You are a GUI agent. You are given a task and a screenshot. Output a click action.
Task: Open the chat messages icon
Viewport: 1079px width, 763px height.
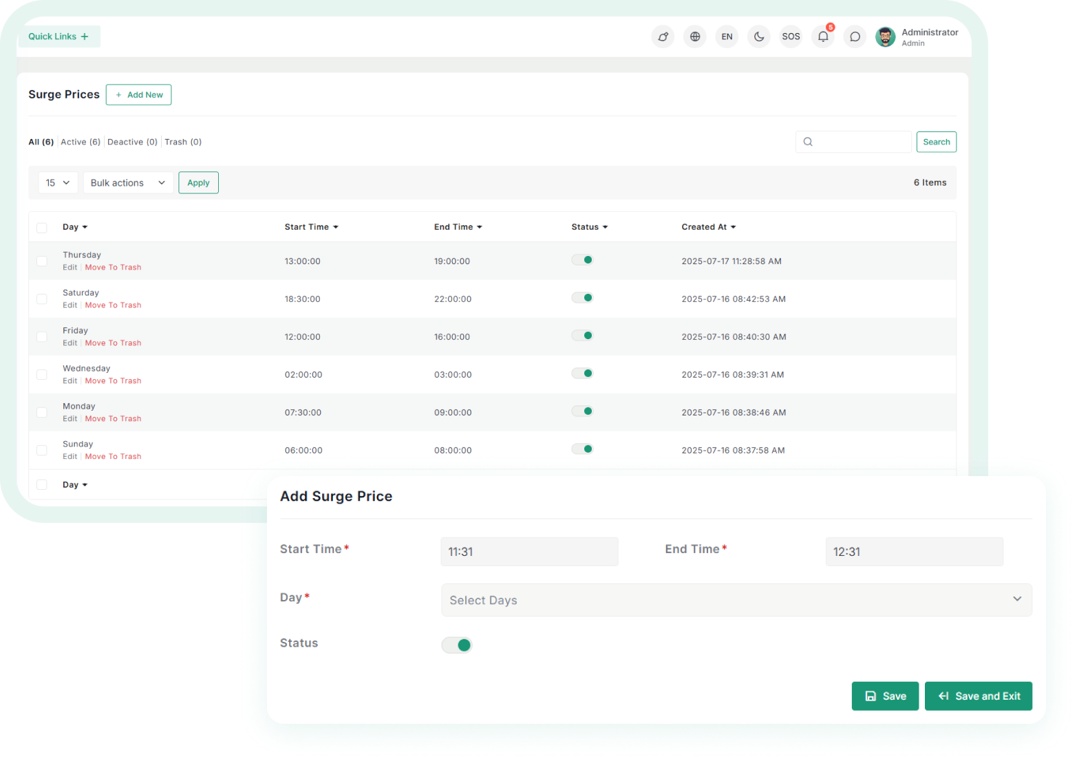click(855, 36)
